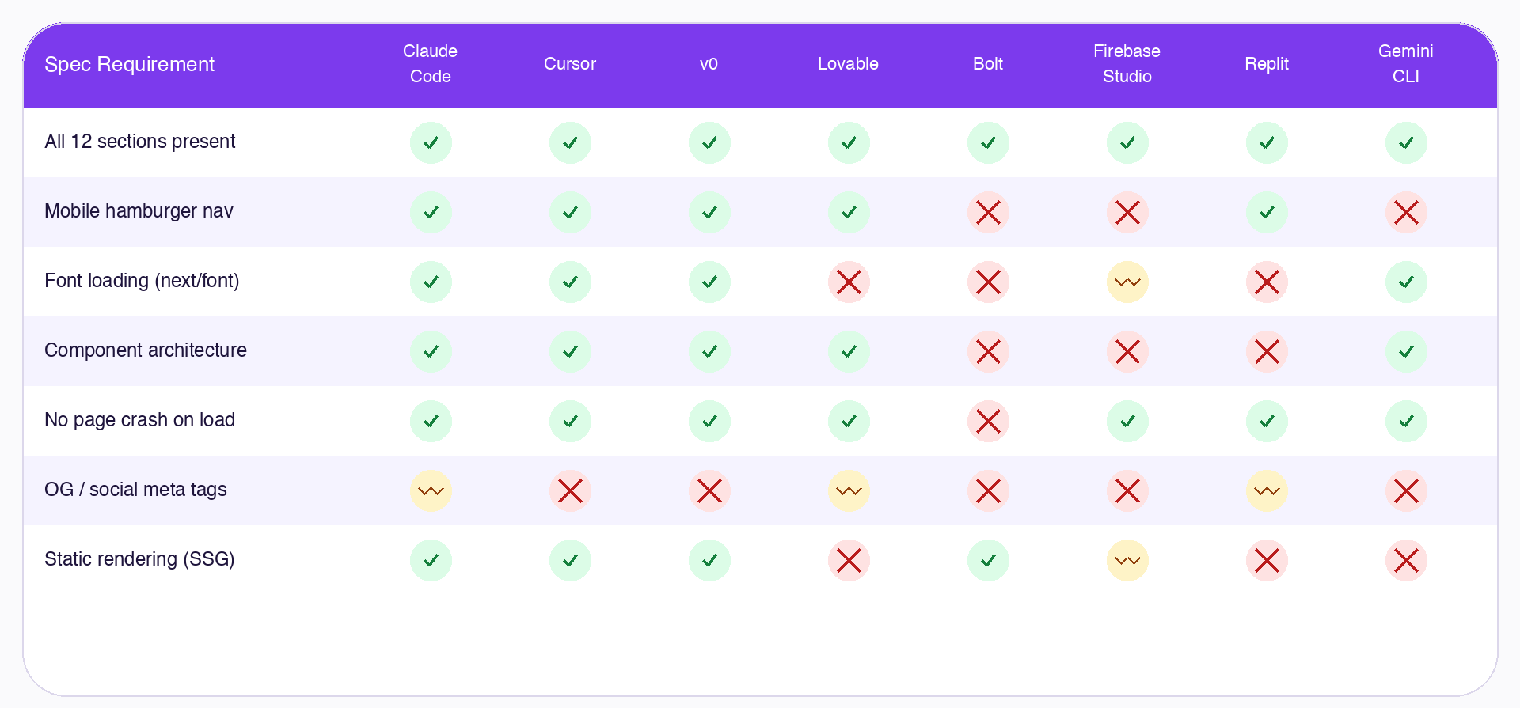The height and width of the screenshot is (708, 1520).
Task: Click Replit cross for Component architecture
Action: click(1267, 351)
